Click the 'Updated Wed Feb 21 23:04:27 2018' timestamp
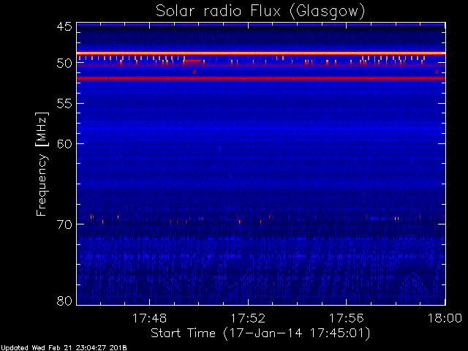468x351 pixels. 64,348
